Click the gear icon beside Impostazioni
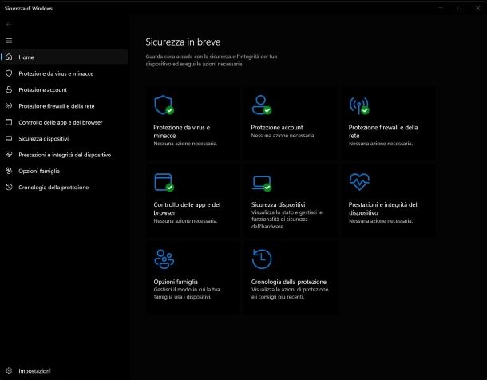Image resolution: width=487 pixels, height=380 pixels. click(9, 370)
